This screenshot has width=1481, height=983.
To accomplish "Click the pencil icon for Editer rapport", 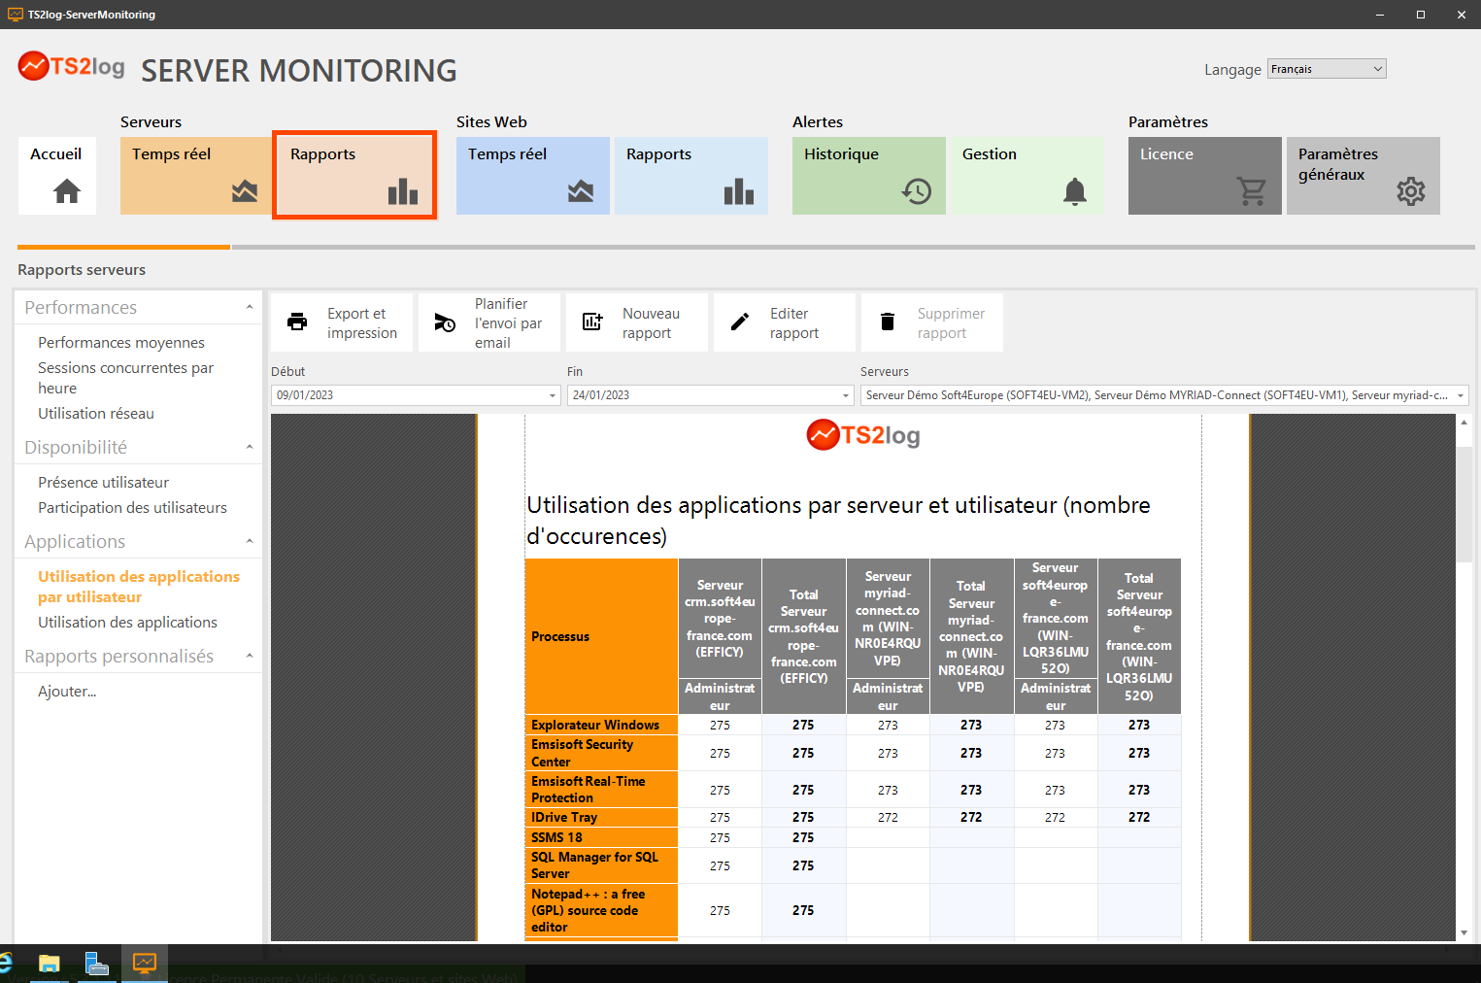I will (x=740, y=322).
